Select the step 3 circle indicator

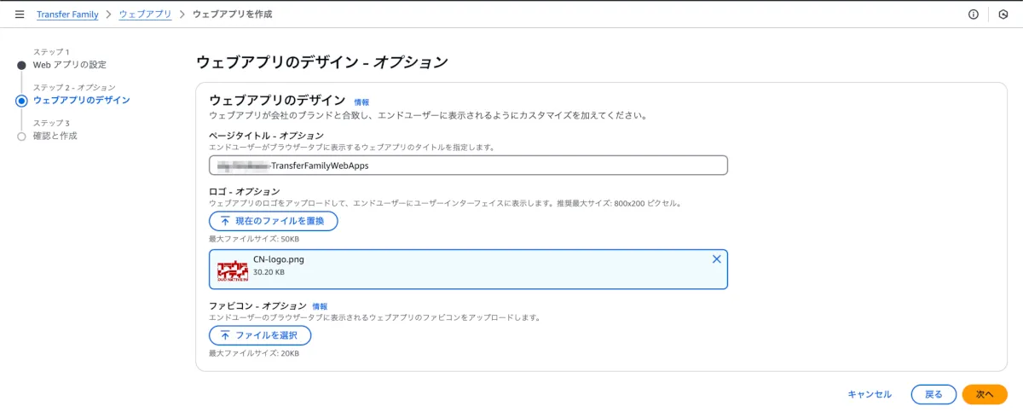pyautogui.click(x=21, y=136)
